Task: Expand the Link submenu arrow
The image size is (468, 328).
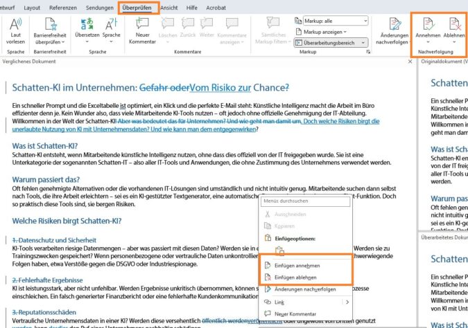Action: click(347, 302)
